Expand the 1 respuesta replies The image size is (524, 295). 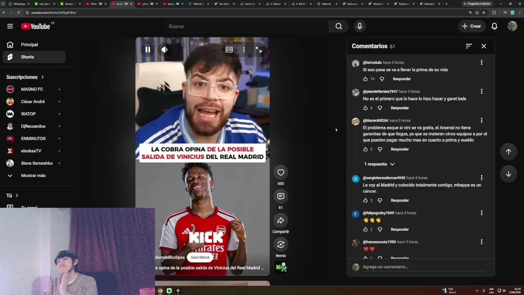click(379, 164)
